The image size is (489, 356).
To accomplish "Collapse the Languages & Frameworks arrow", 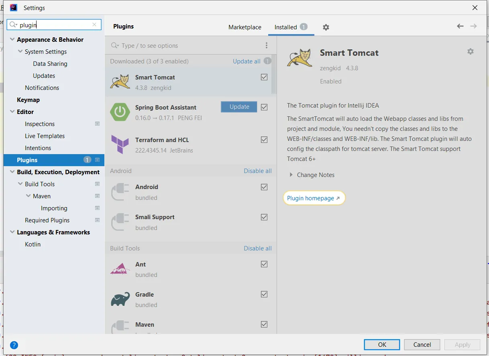I will pos(12,232).
